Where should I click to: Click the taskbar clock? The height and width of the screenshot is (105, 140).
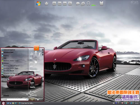pyautogui.click(x=137, y=103)
